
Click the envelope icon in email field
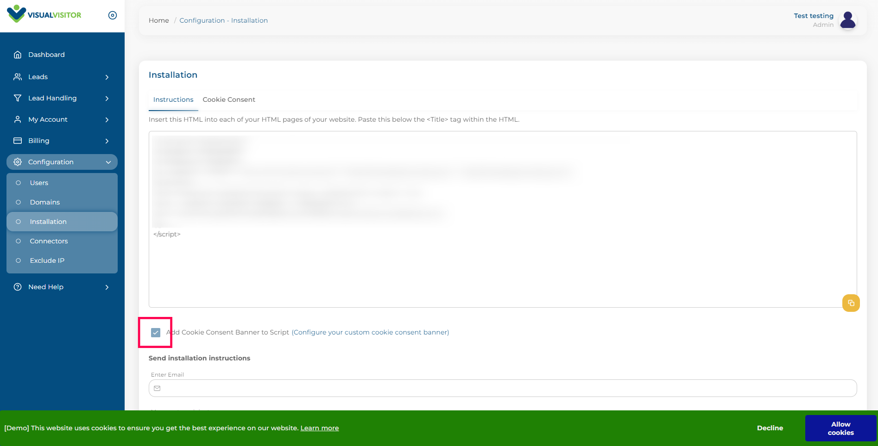157,388
